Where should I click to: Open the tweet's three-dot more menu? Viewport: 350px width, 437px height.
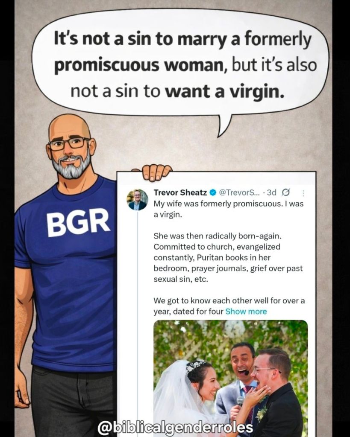304,193
